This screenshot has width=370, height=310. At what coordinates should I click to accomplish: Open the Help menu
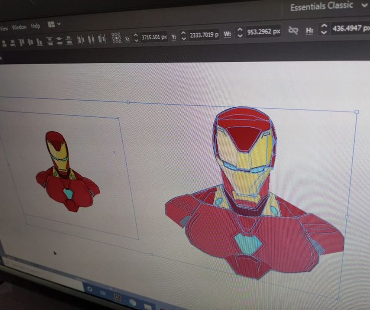tap(35, 26)
